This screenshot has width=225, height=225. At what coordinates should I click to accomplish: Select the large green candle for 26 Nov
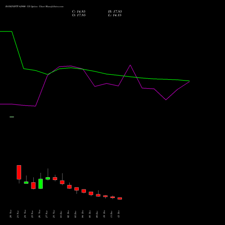click(40, 184)
